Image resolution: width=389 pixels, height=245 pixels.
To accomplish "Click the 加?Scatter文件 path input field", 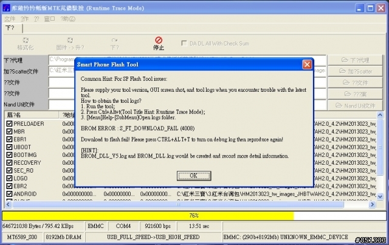I will [x=187, y=71].
